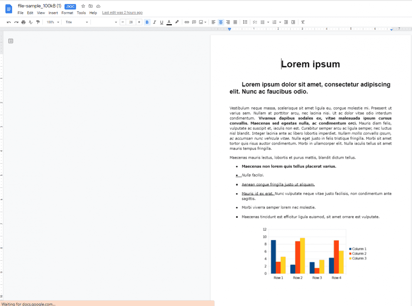Insert a link with the chain icon
The image size is (412, 306).
(x=187, y=22)
